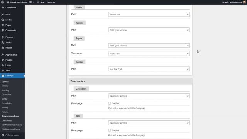Open GD Members Directory settings
The height and width of the screenshot is (139, 247).
[x=12, y=125]
